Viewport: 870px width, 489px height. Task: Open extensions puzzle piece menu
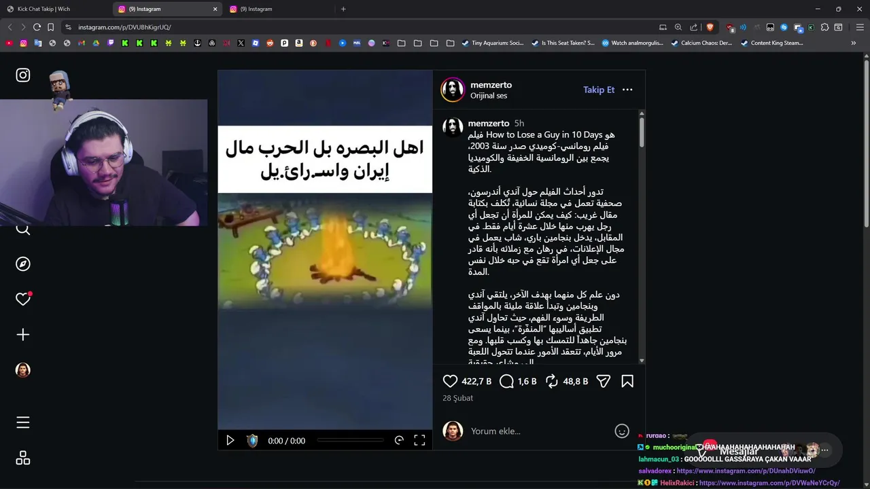coord(824,27)
